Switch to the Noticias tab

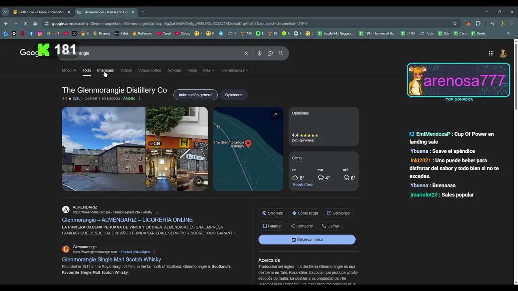click(174, 70)
